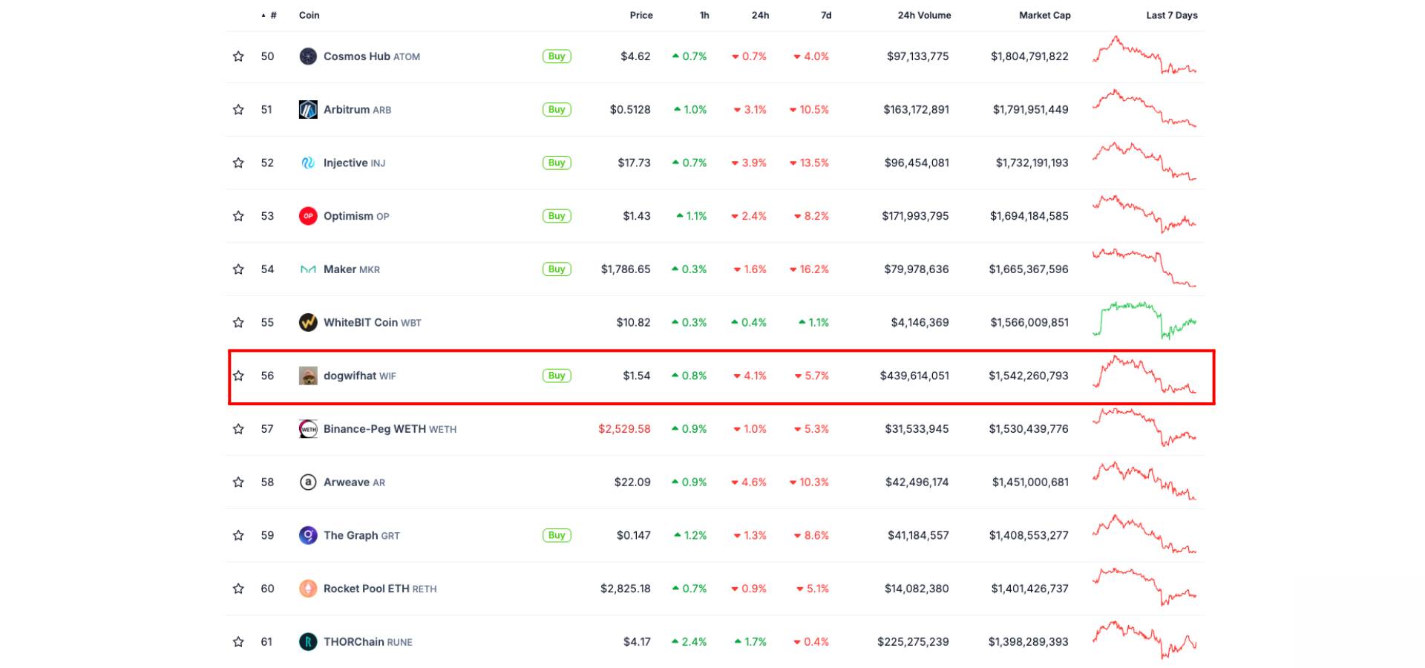This screenshot has height=668, width=1425.
Task: Click Buy button for The Graph
Action: 557,535
